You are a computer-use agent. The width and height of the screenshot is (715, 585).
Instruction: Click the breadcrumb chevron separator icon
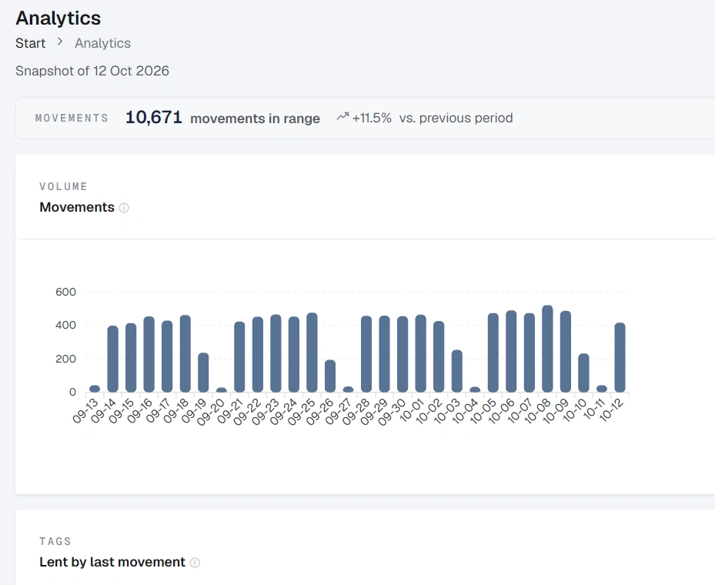point(60,42)
